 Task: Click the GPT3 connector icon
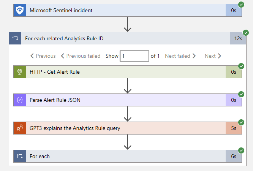(x=19, y=128)
